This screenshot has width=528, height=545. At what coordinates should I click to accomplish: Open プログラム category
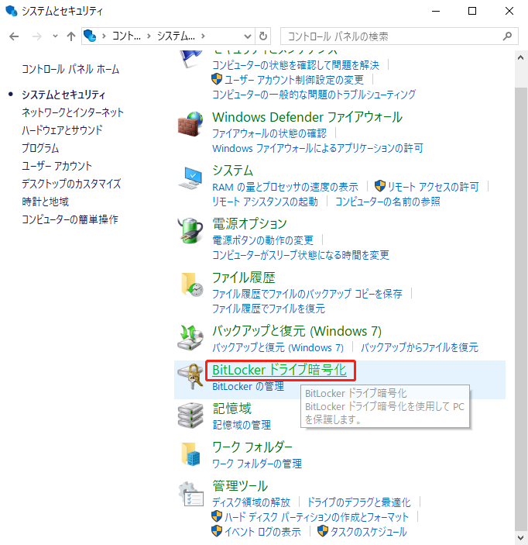coord(40,148)
